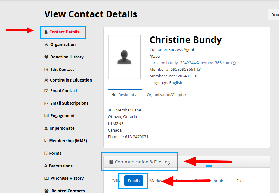This screenshot has height=193, width=279.
Task: Click the eye icon beside Organization
Action: (x=46, y=45)
